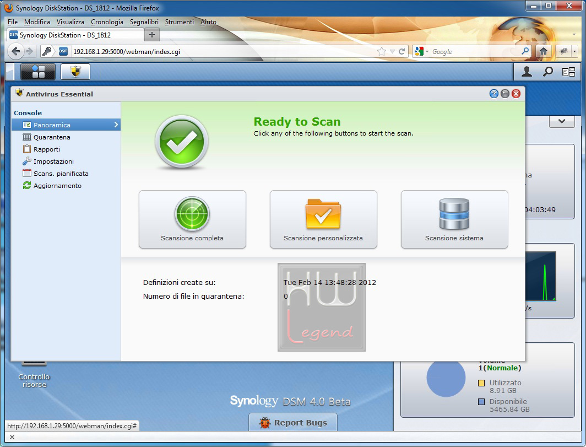Screen dimensions: 586x447
Task: Open the list all tabs dropdown
Action: click(x=574, y=35)
